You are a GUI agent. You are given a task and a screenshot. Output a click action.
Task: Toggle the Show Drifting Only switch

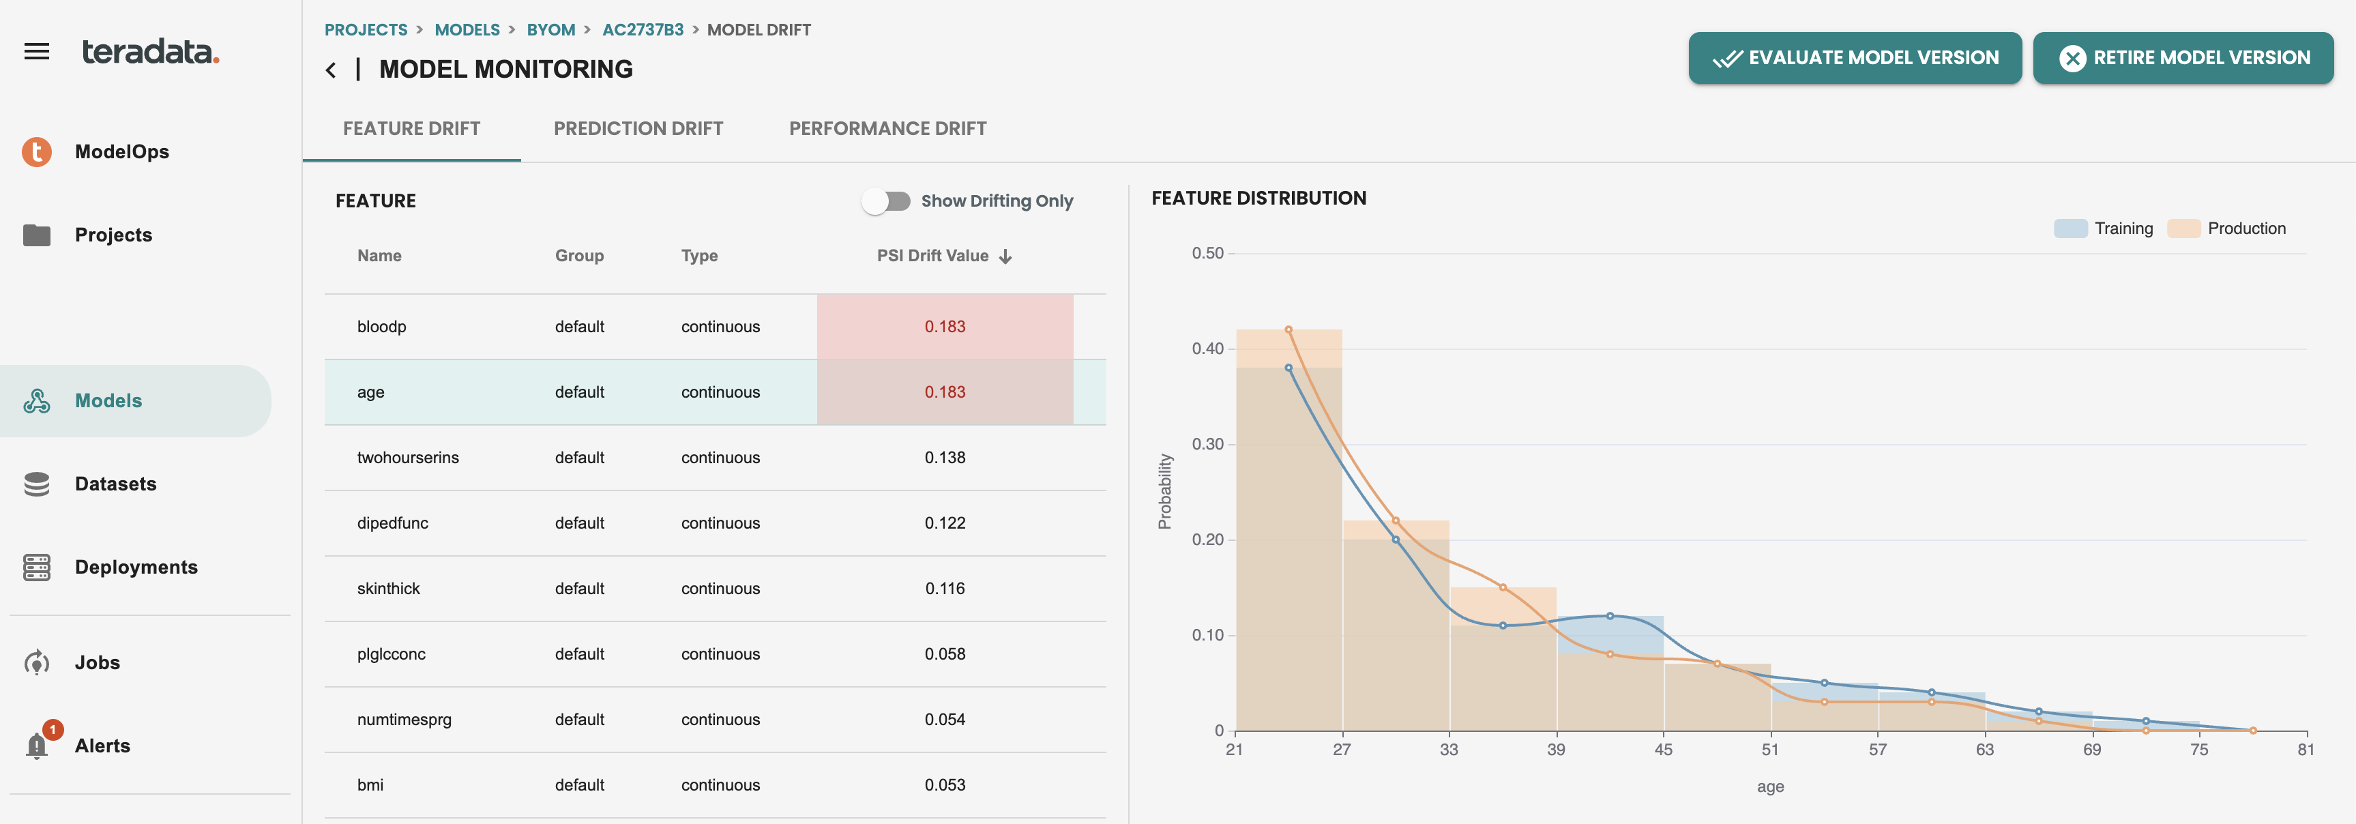tap(886, 201)
